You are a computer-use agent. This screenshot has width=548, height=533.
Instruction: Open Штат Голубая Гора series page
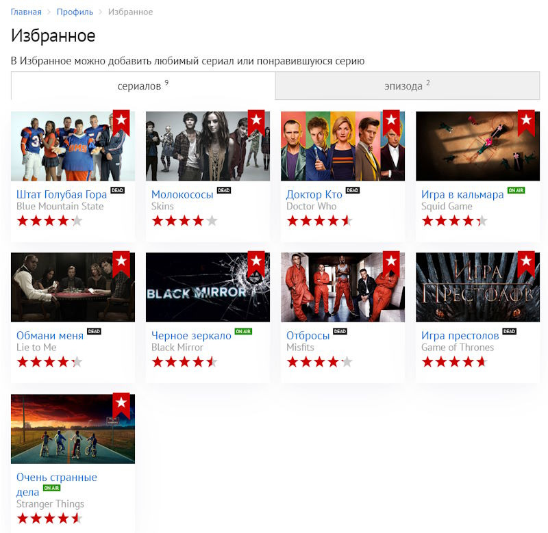[x=62, y=194]
